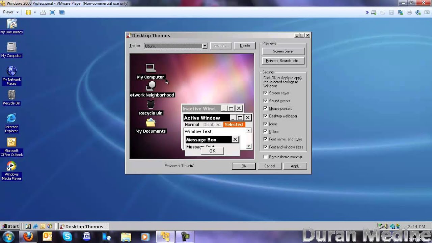Viewport: 432px width, 243px height.
Task: Expand the pause button dropdown arrow
Action: pos(34,12)
